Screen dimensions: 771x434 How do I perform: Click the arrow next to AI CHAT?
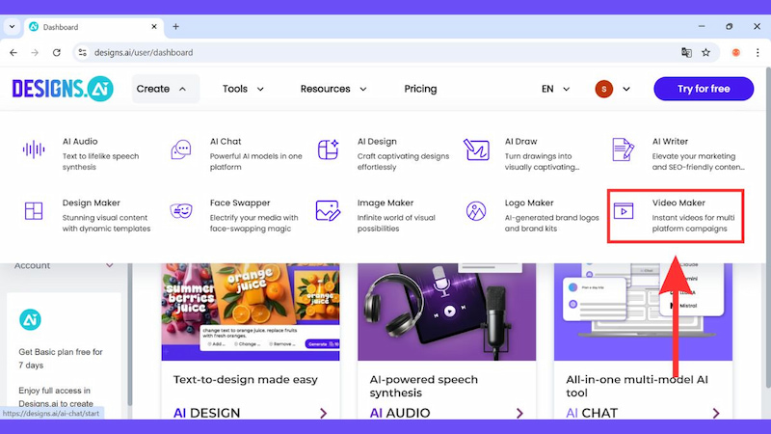716,414
